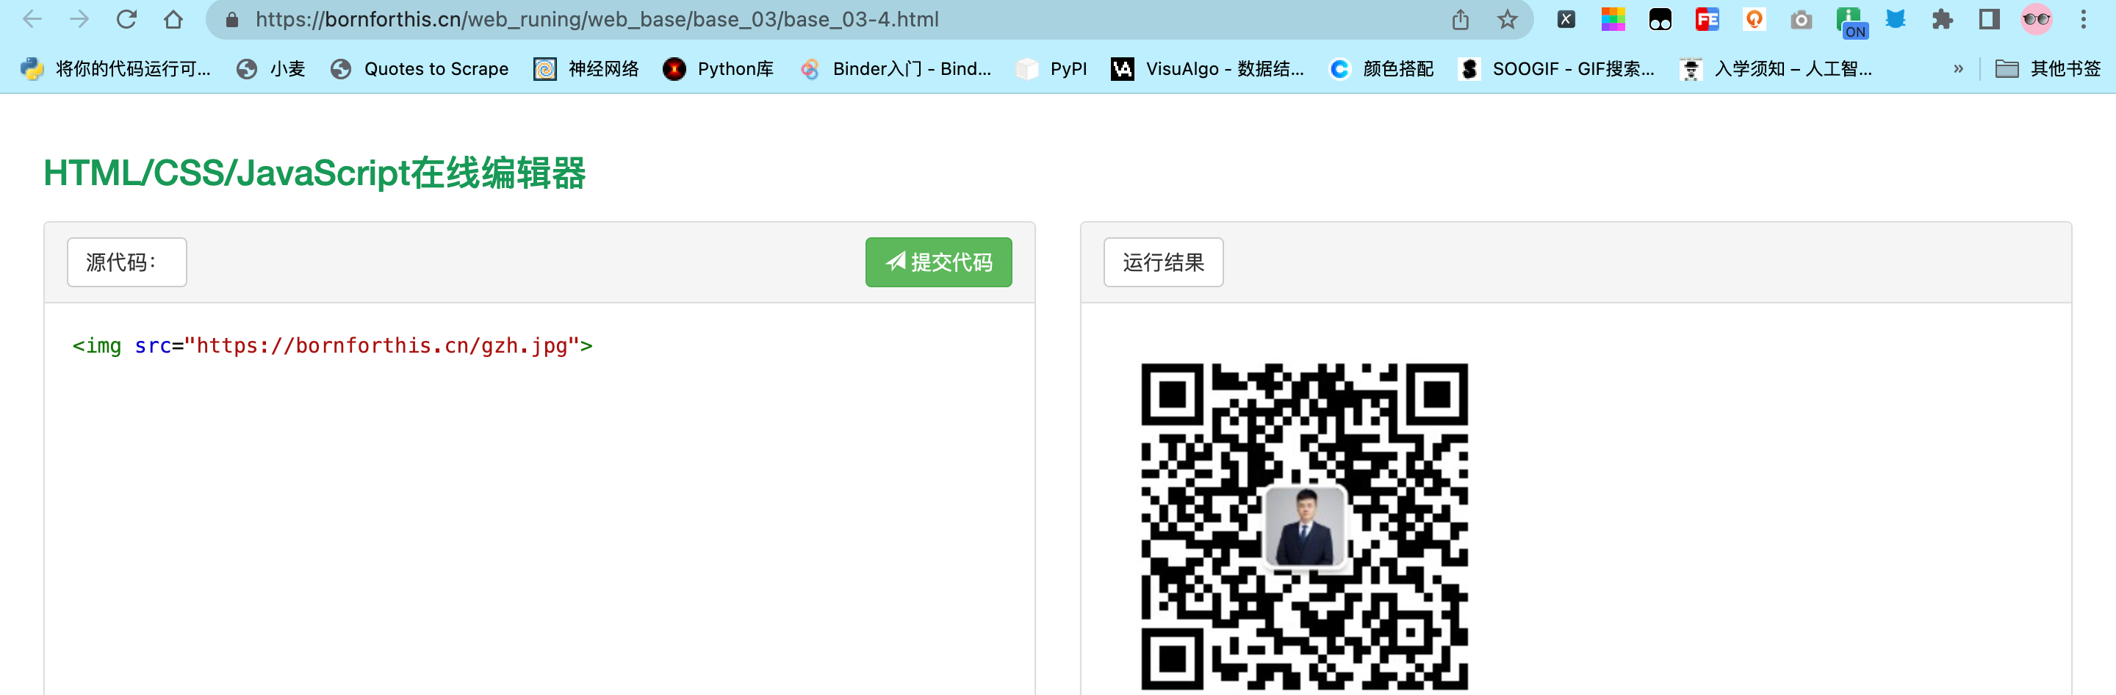View site security lock info

[232, 20]
